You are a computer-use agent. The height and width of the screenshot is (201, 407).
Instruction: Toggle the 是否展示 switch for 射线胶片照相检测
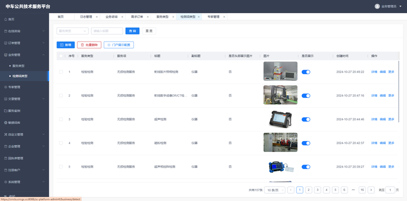coord(306,72)
